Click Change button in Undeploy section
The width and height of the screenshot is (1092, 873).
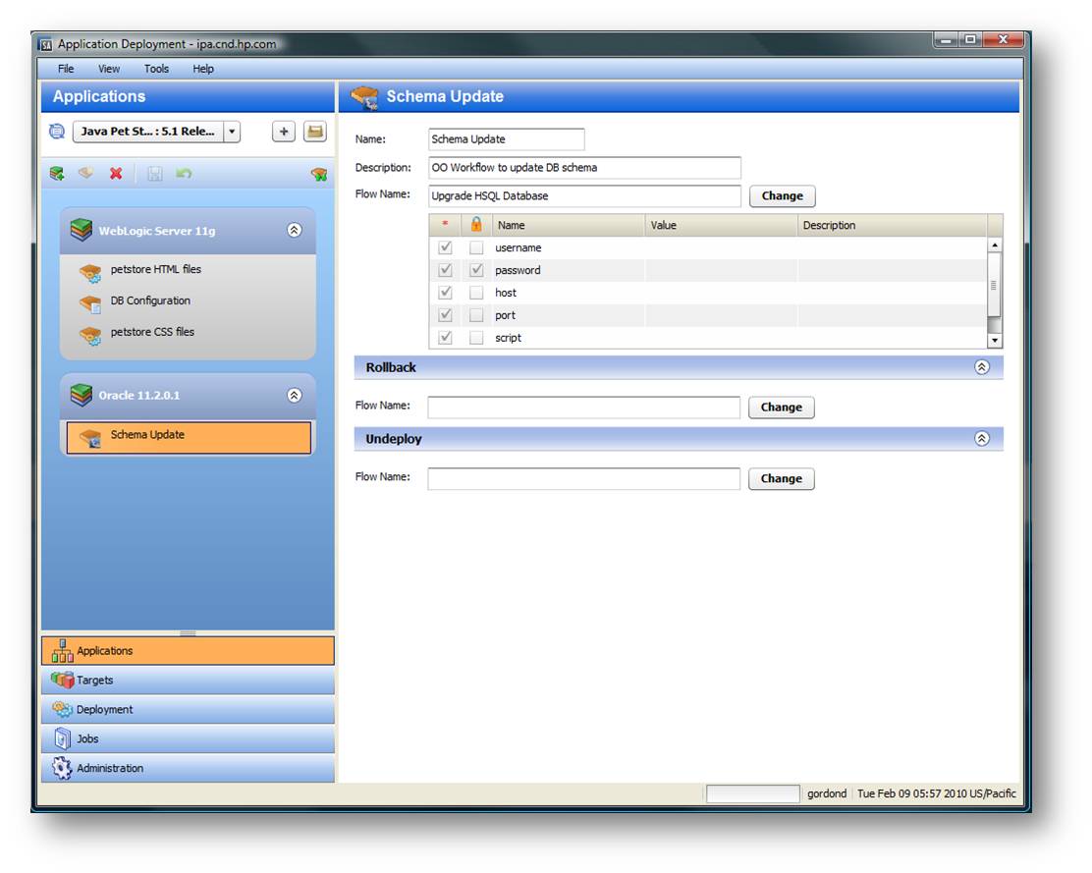click(782, 478)
